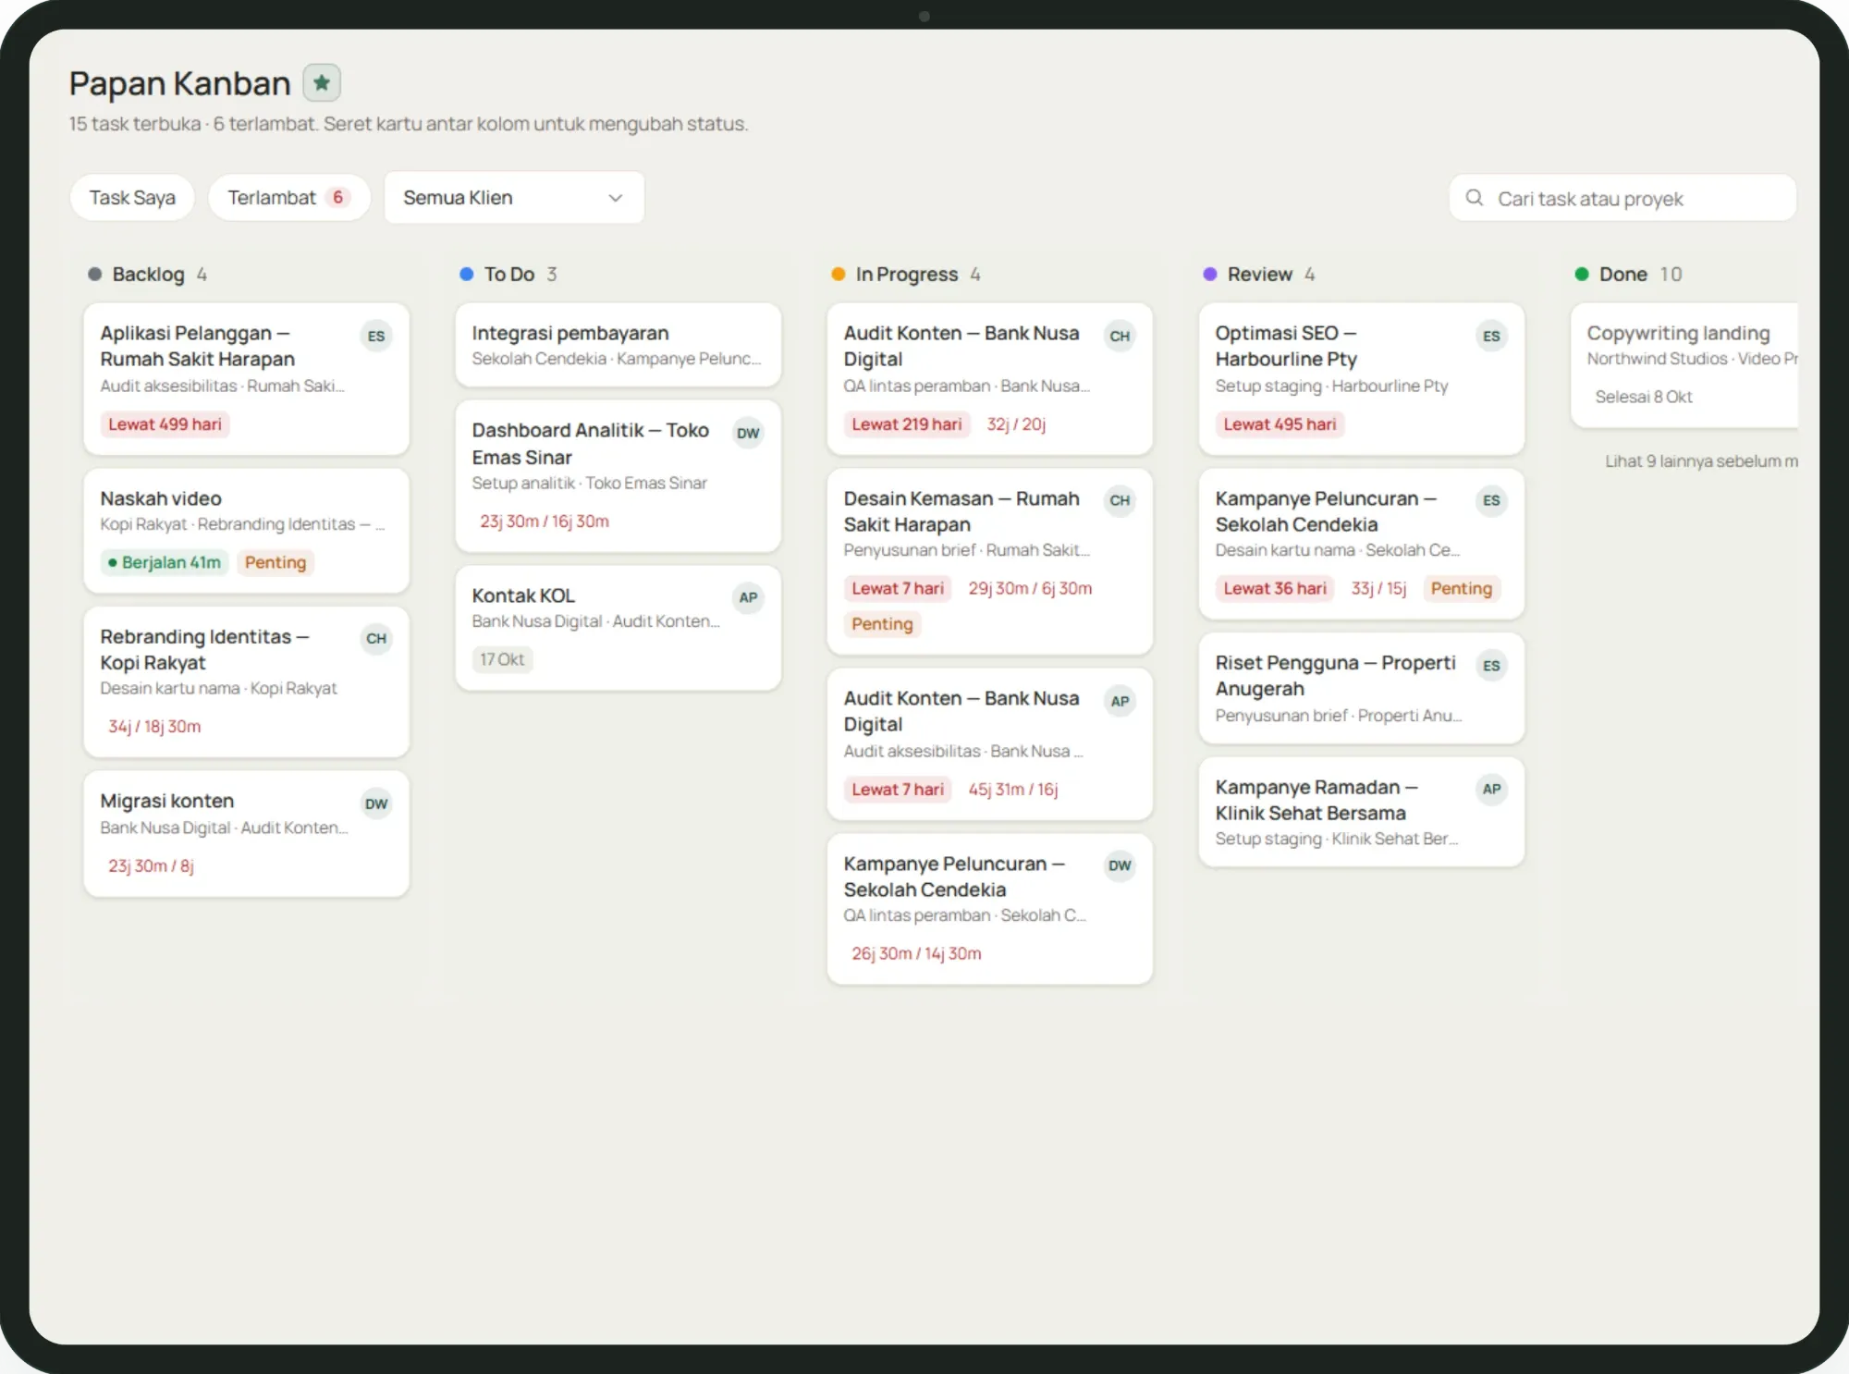Click the AP avatar on Audit aksesibilitas Bank Nusa card

pyautogui.click(x=1120, y=702)
